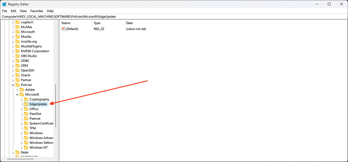This screenshot has height=162, width=348.
Task: Click the REG_SZ type cell
Action: (99, 29)
